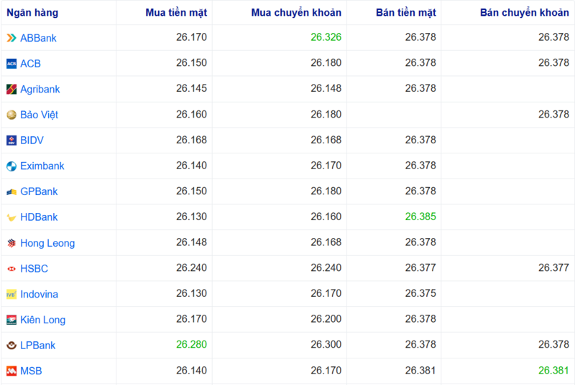Select LPBank's green 26.280 cash buy rate
575x385 pixels.
(191, 344)
